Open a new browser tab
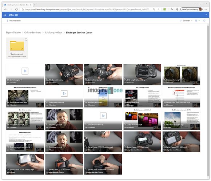 [x=35, y=5]
